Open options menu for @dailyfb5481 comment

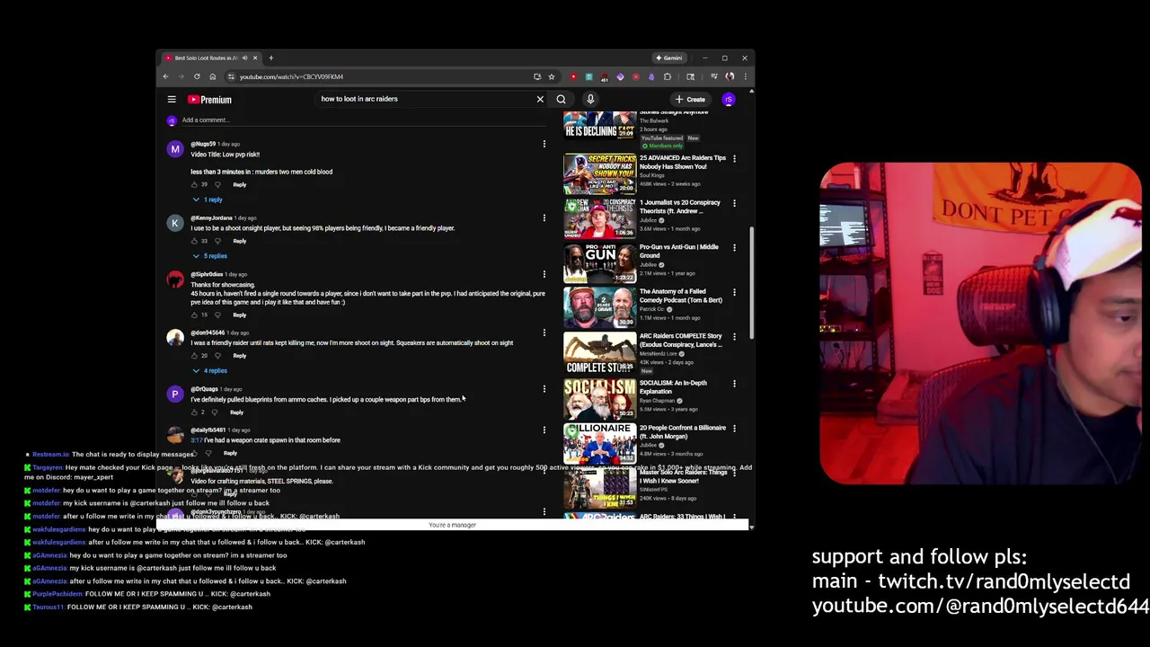click(544, 430)
